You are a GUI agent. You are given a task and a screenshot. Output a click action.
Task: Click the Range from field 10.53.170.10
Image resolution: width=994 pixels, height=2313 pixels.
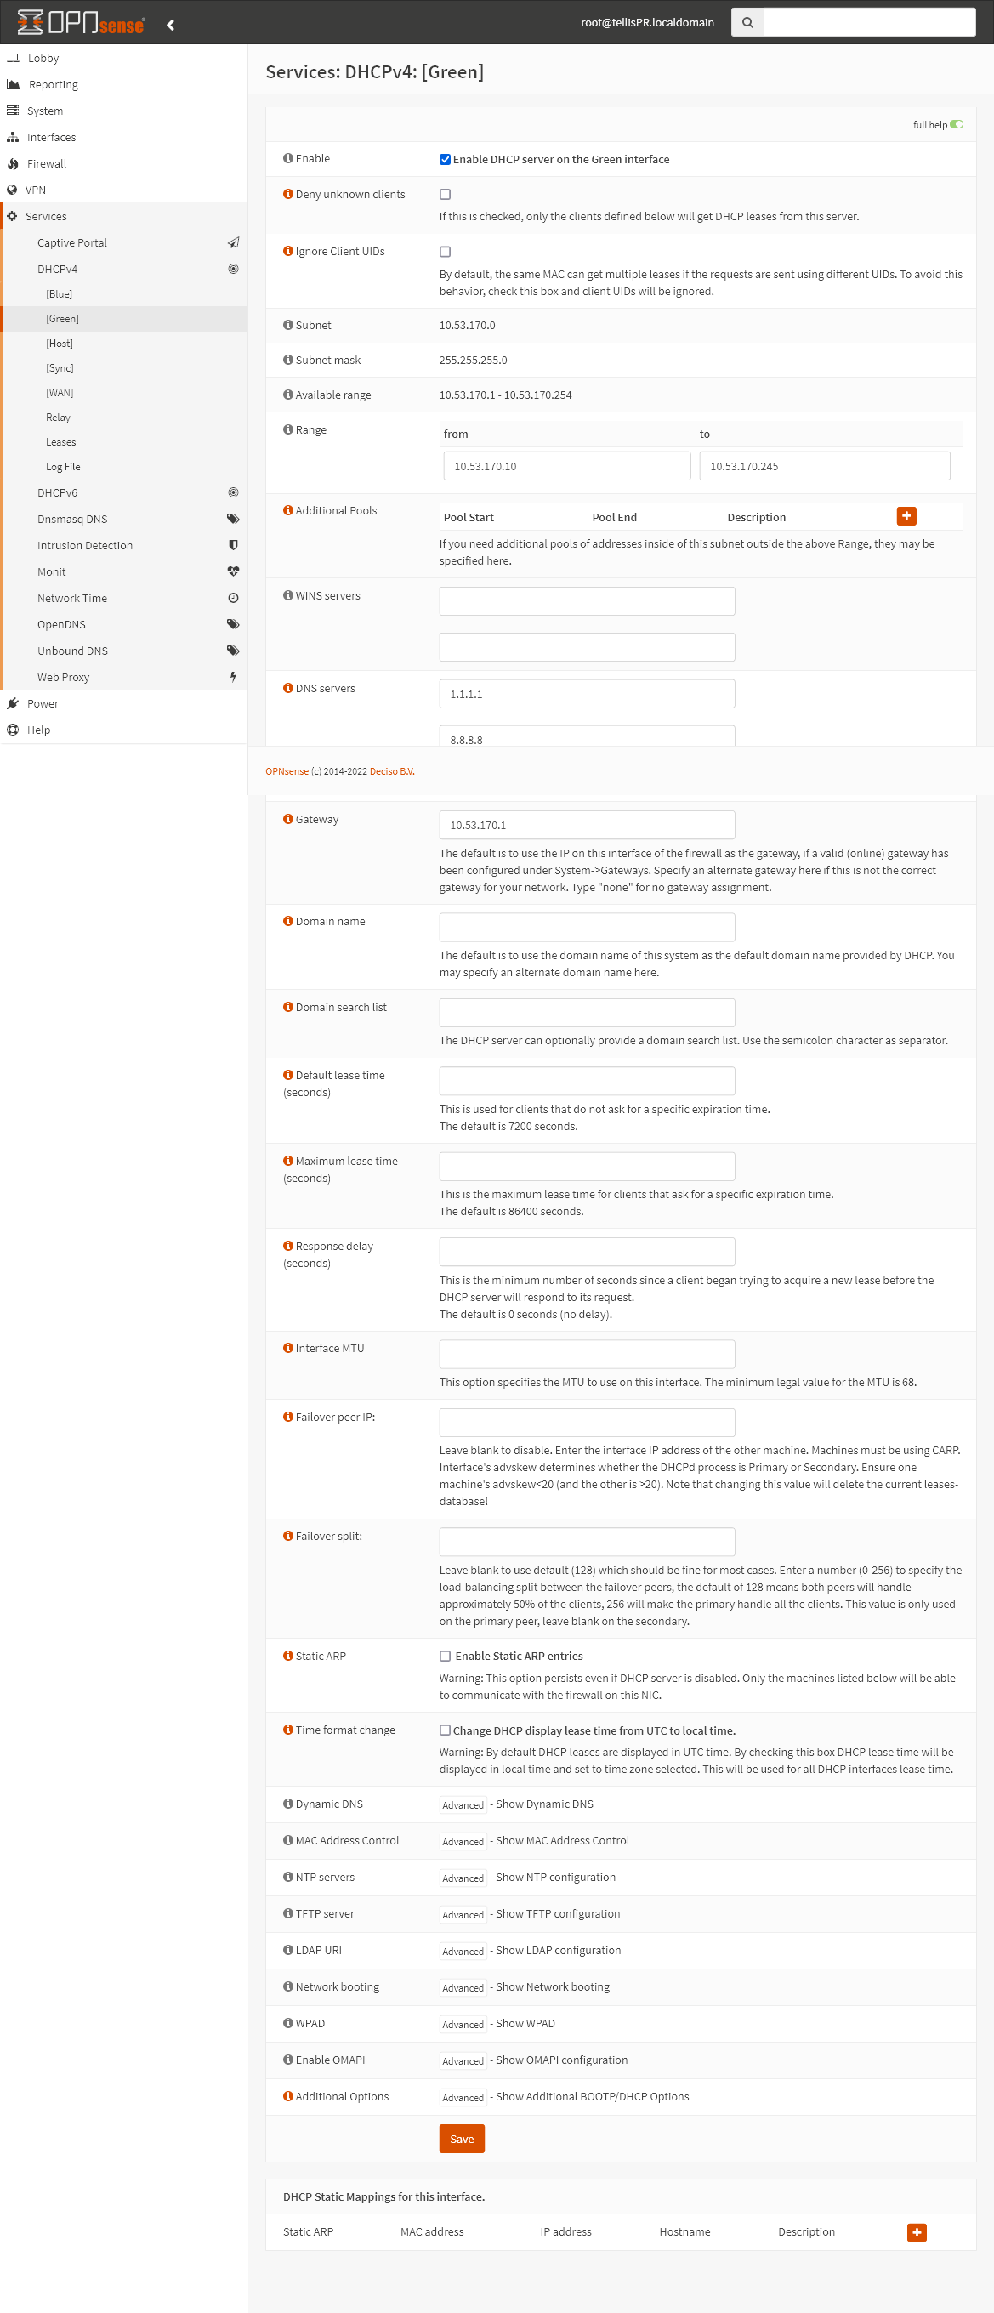click(566, 466)
